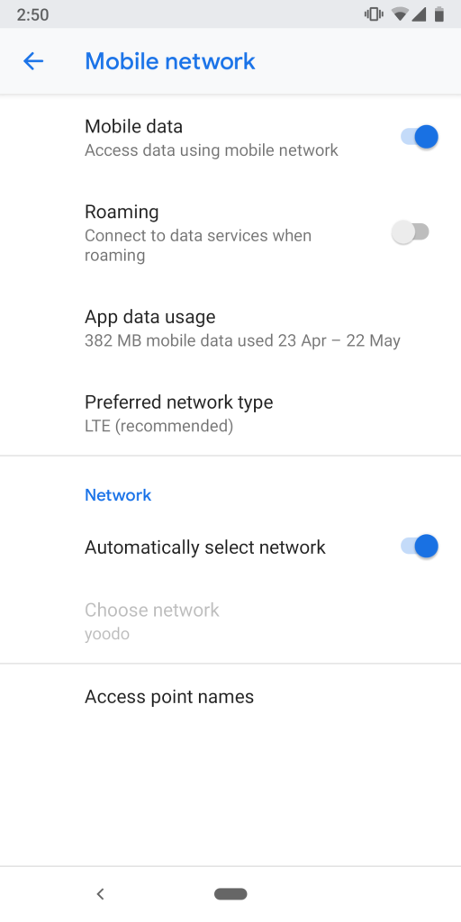Viewport: 461px width, 922px height.
Task: Disable Automatically select network switch
Action: click(x=420, y=547)
